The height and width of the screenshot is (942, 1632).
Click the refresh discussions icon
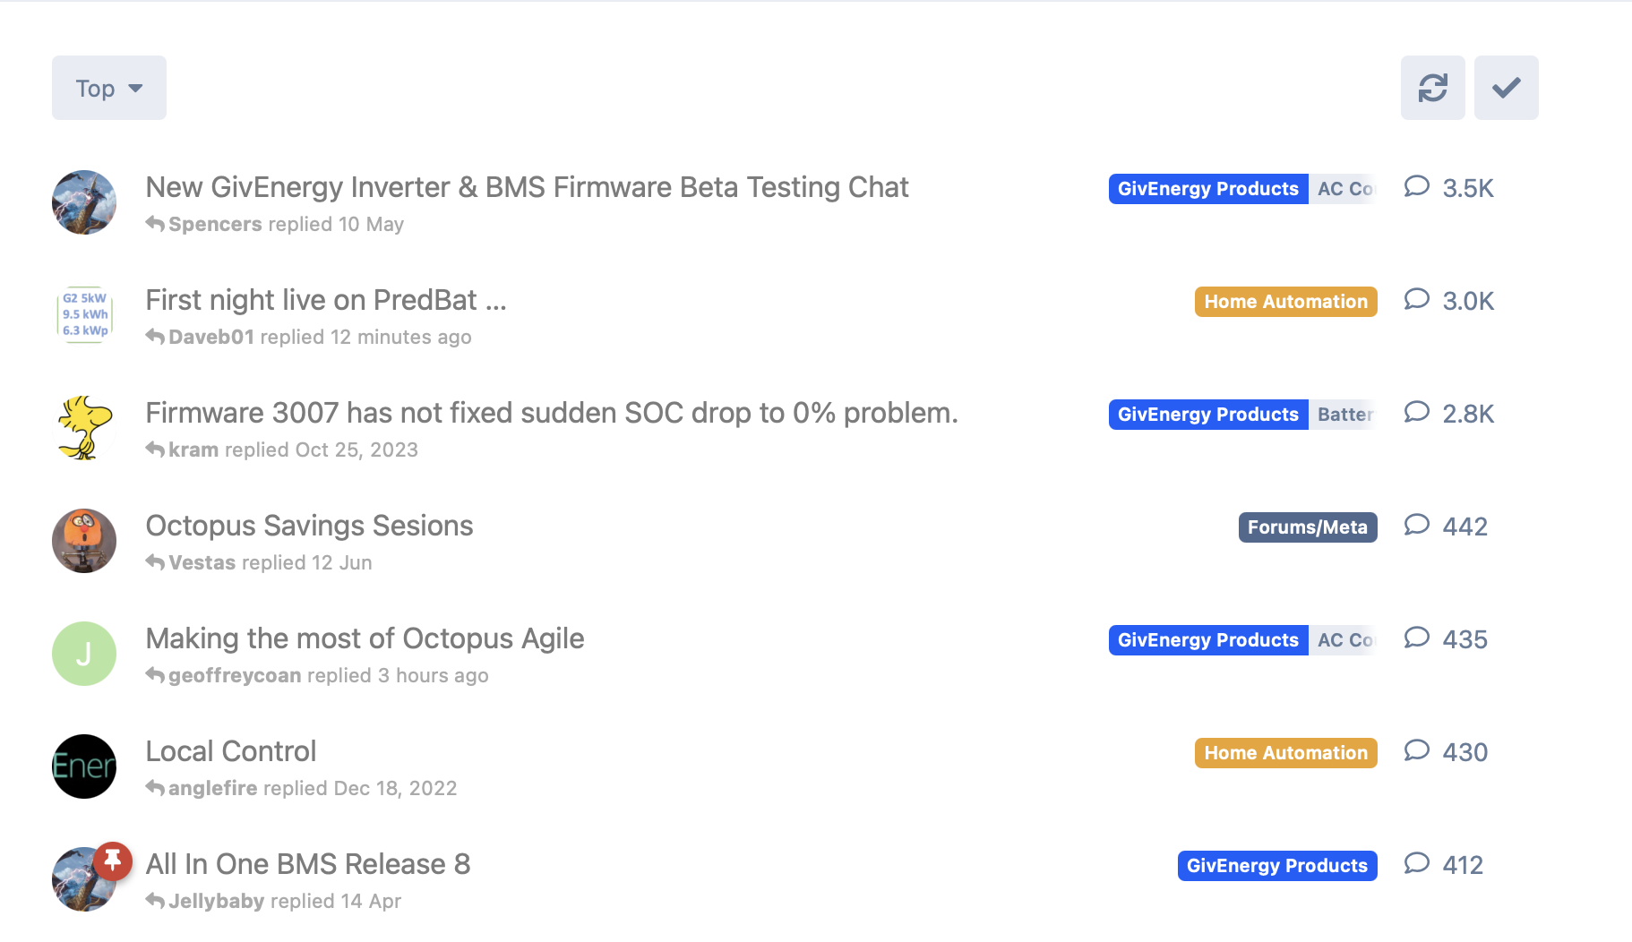[1432, 88]
